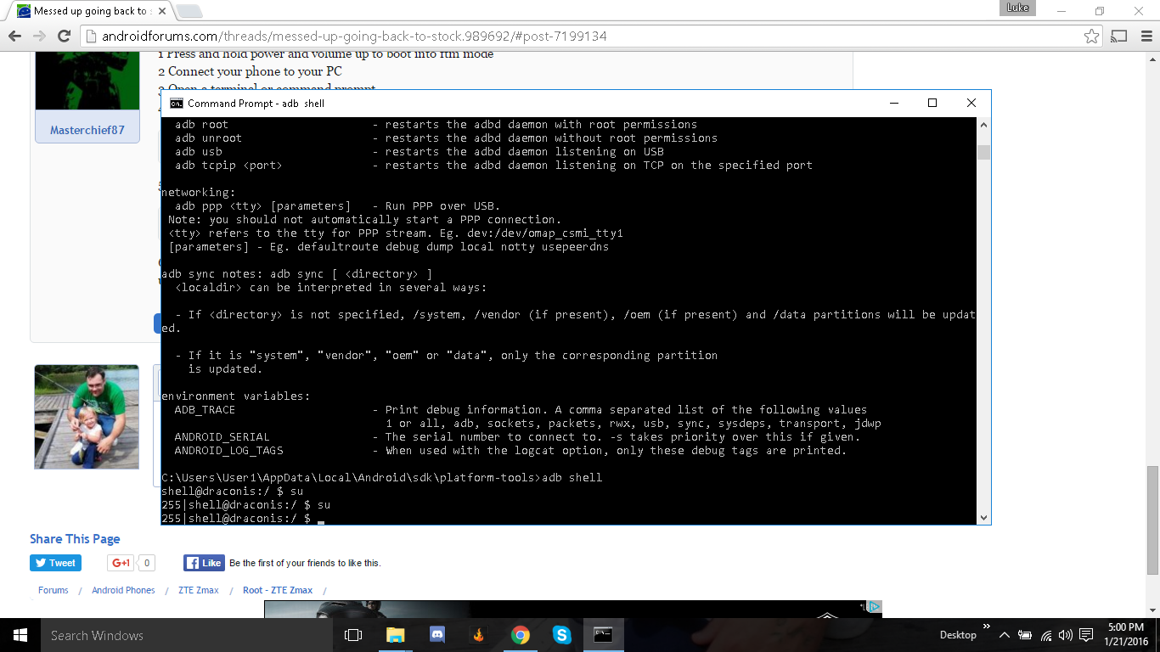Viewport: 1160px width, 652px height.
Task: Open the Windows Start menu
Action: point(20,635)
